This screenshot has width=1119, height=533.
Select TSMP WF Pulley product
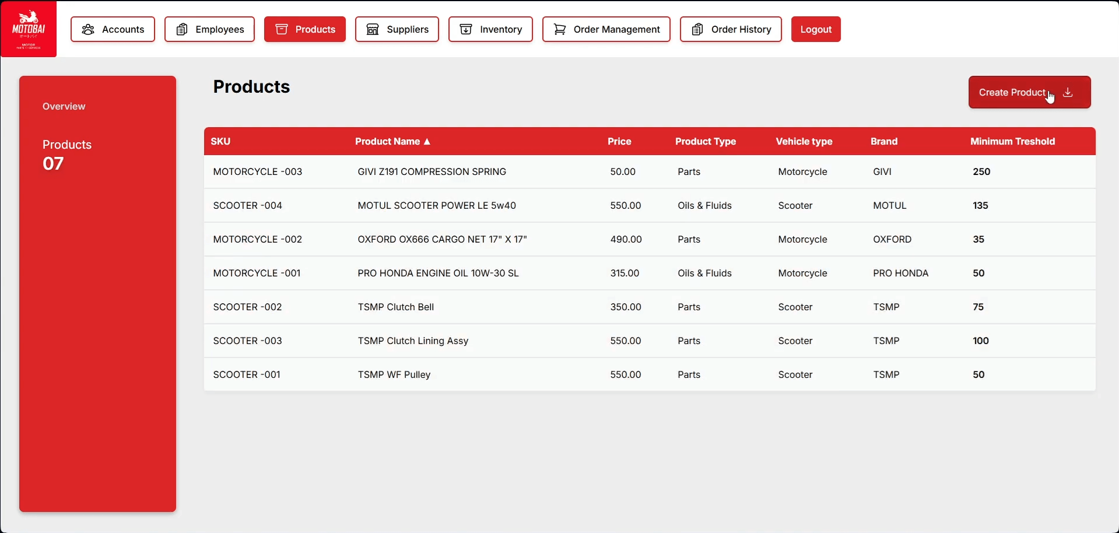(x=394, y=374)
